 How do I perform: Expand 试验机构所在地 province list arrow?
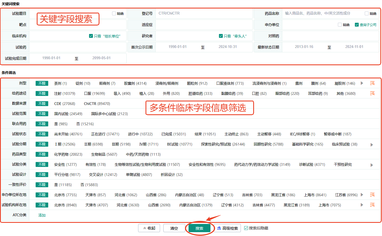pos(362,205)
